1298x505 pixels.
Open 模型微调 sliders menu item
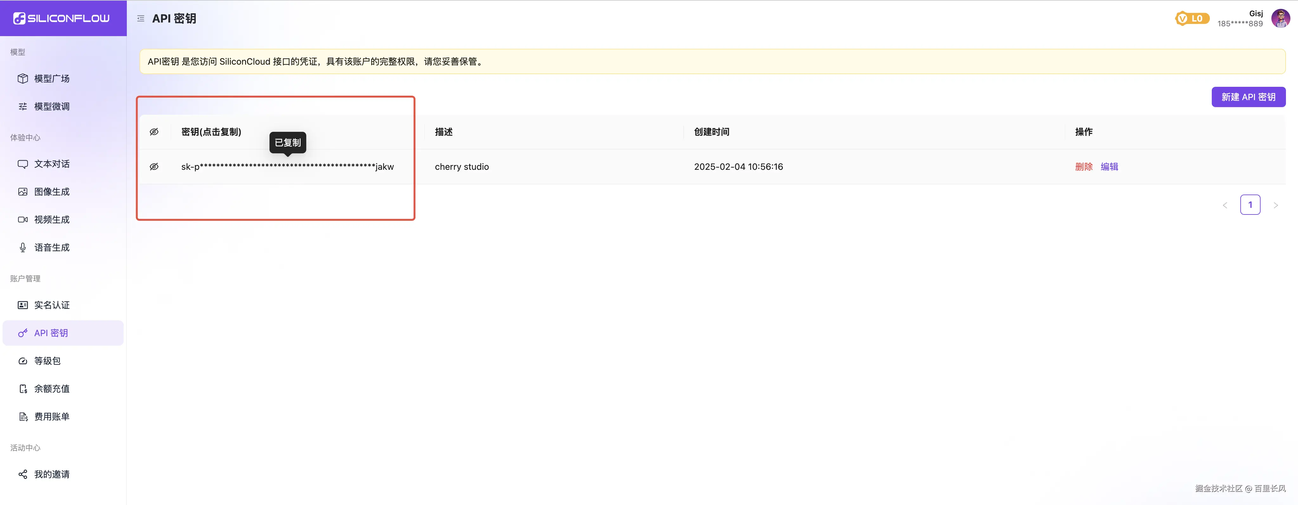click(x=51, y=106)
